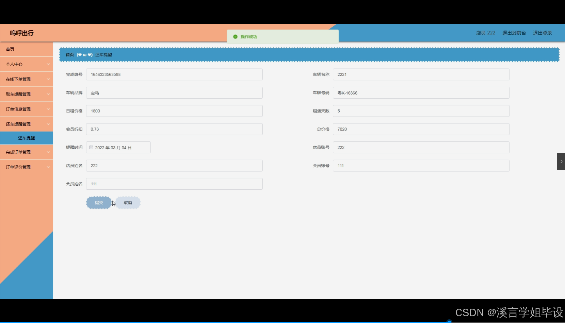This screenshot has width=565, height=323.
Task: Select 还车提醒 submenu item
Action: pos(27,138)
